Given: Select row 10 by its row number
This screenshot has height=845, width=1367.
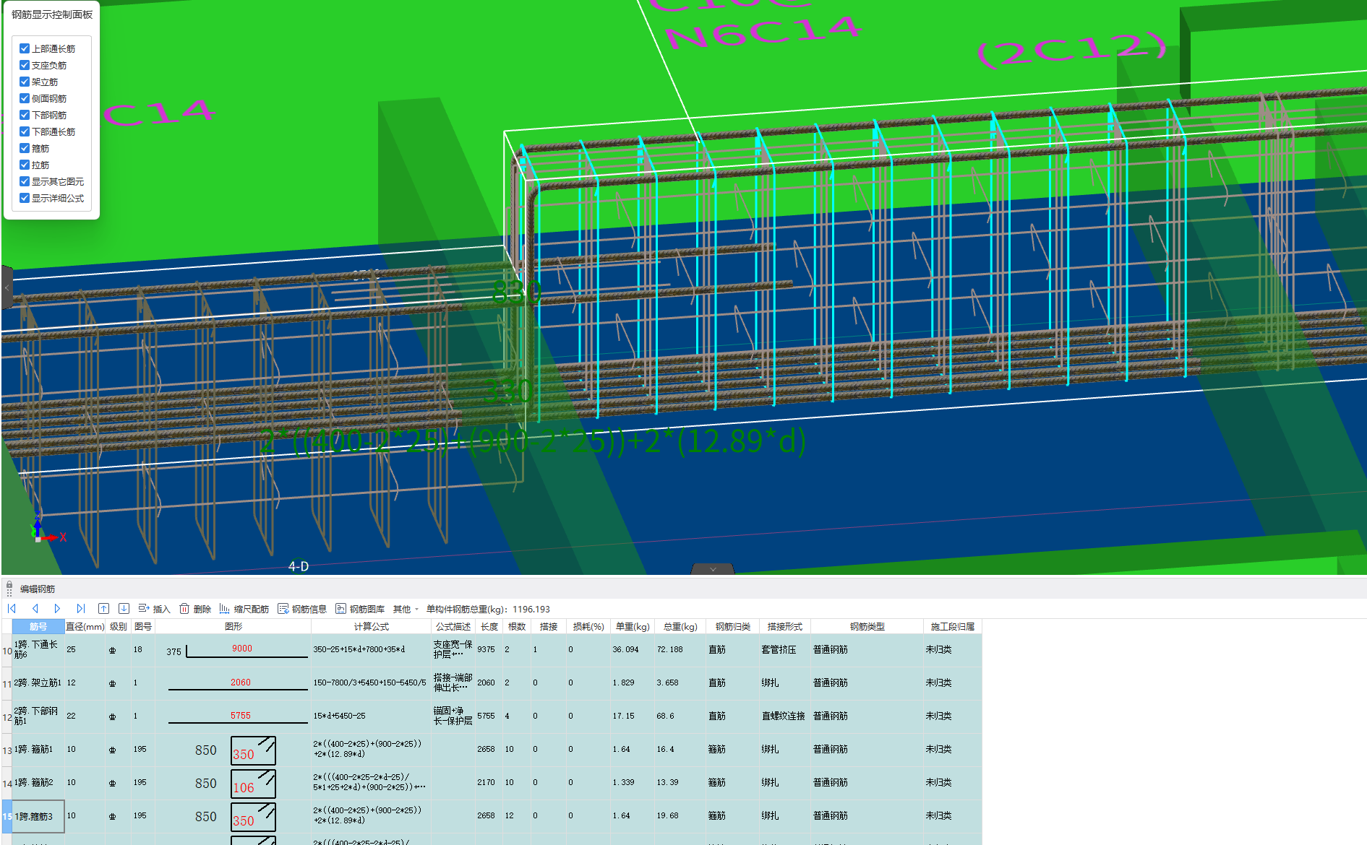Looking at the screenshot, I should (x=7, y=651).
